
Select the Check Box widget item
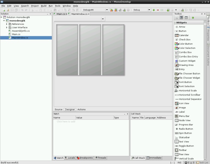[x=184, y=40]
